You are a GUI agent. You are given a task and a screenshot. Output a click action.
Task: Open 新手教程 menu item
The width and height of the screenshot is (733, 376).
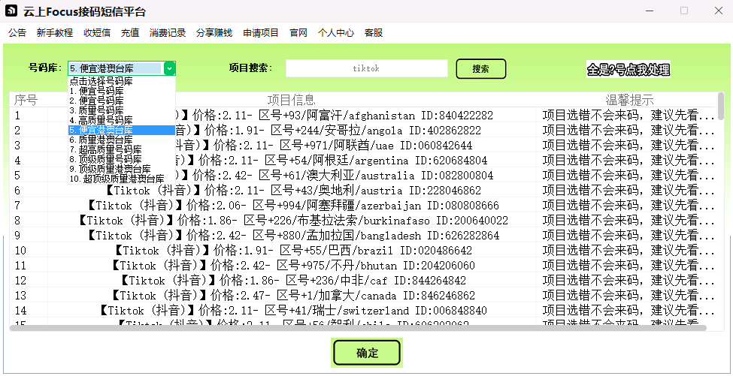pos(55,33)
